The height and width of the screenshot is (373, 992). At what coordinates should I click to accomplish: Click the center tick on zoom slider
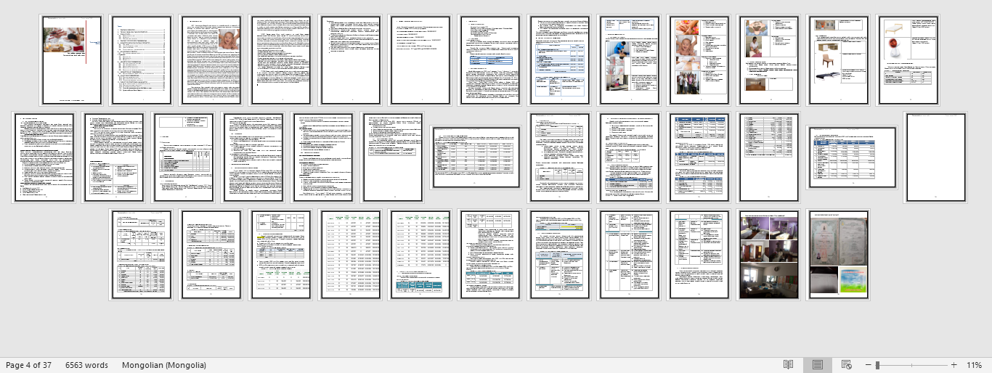point(911,365)
